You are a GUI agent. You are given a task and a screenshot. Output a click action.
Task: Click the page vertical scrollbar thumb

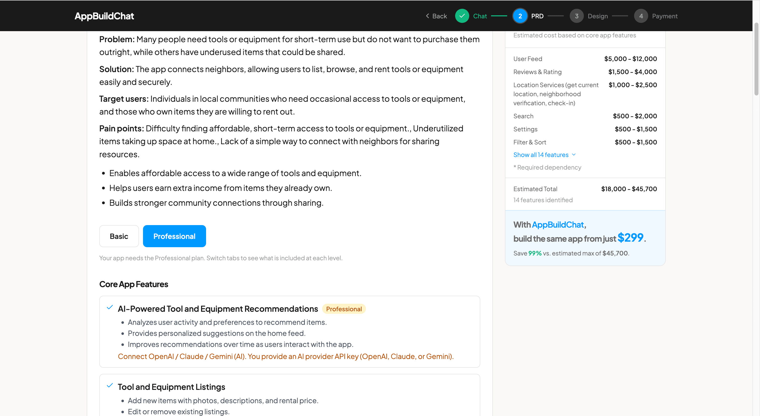[x=756, y=59]
